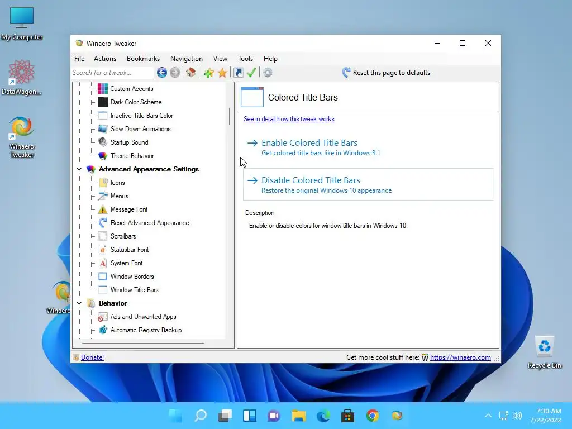The height and width of the screenshot is (429, 572).
Task: Collapse the Advanced Appearance Settings node
Action: tap(79, 169)
